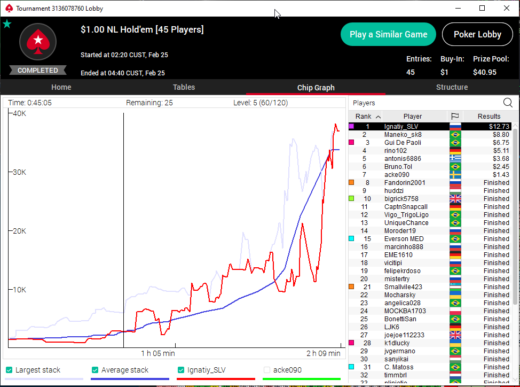
Task: Click Hungarian flag next to huddzi
Action: (455, 190)
